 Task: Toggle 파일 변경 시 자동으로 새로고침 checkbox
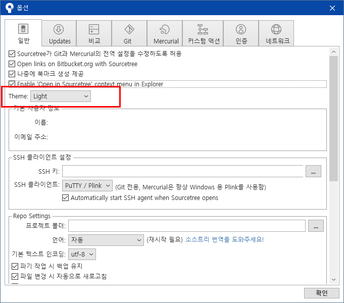click(x=15, y=276)
